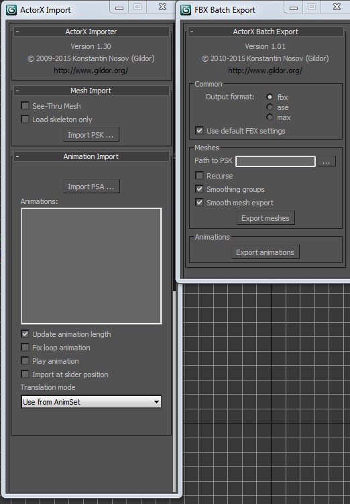350x504 pixels.
Task: Open gildor.org link in Batch Export
Action: (x=266, y=70)
